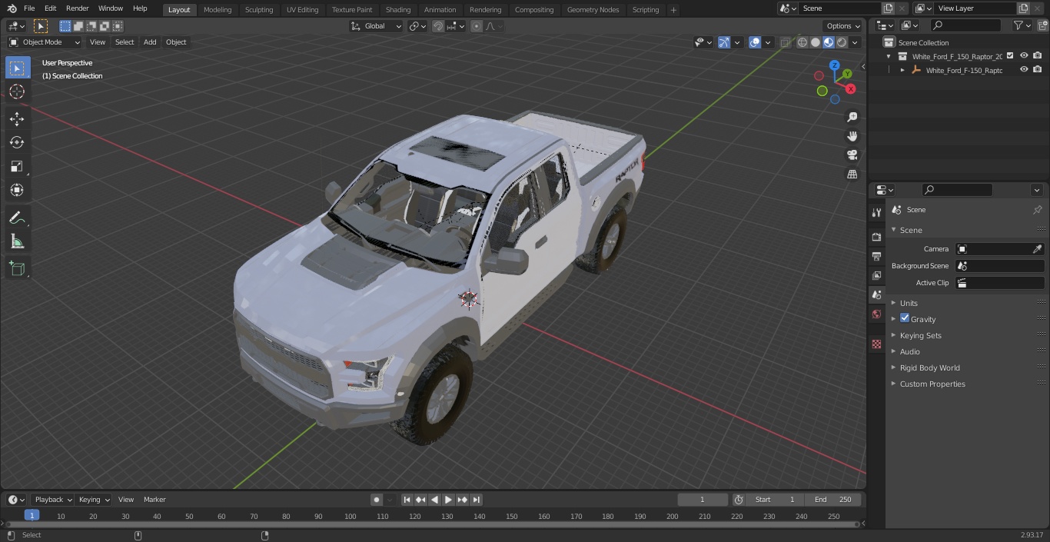Click the outliner search field
This screenshot has height=542, width=1050.
(x=965, y=25)
